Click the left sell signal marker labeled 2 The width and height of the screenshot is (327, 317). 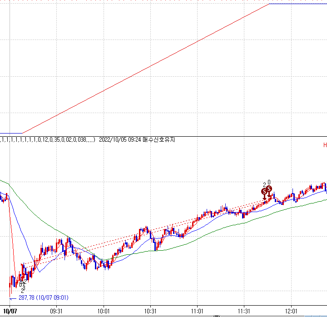click(x=264, y=192)
